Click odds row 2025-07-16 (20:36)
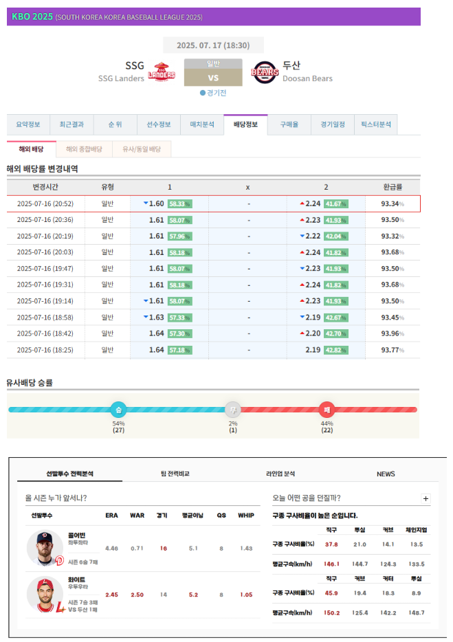The height and width of the screenshot is (642, 453). coord(213,220)
